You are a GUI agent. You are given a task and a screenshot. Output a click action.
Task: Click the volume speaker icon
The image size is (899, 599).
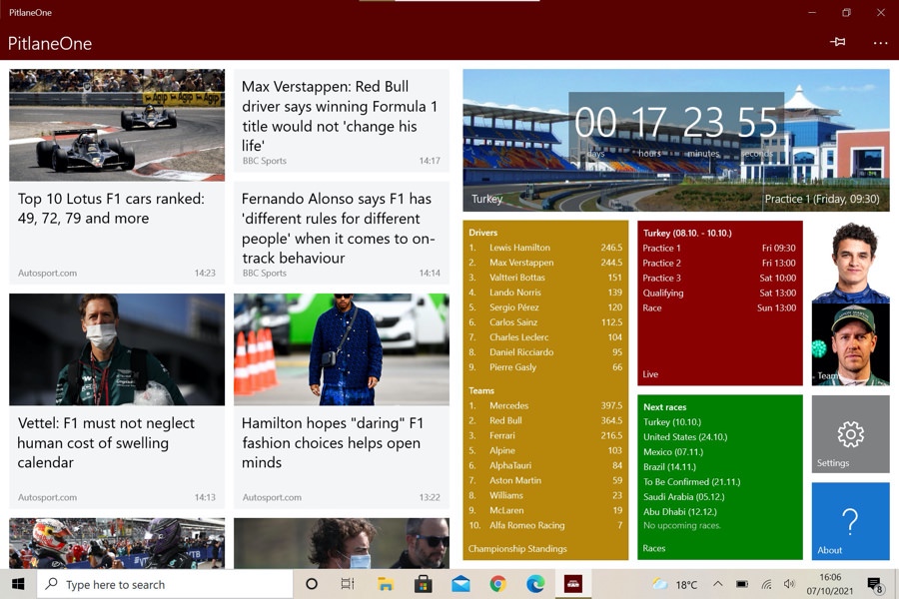coord(789,584)
